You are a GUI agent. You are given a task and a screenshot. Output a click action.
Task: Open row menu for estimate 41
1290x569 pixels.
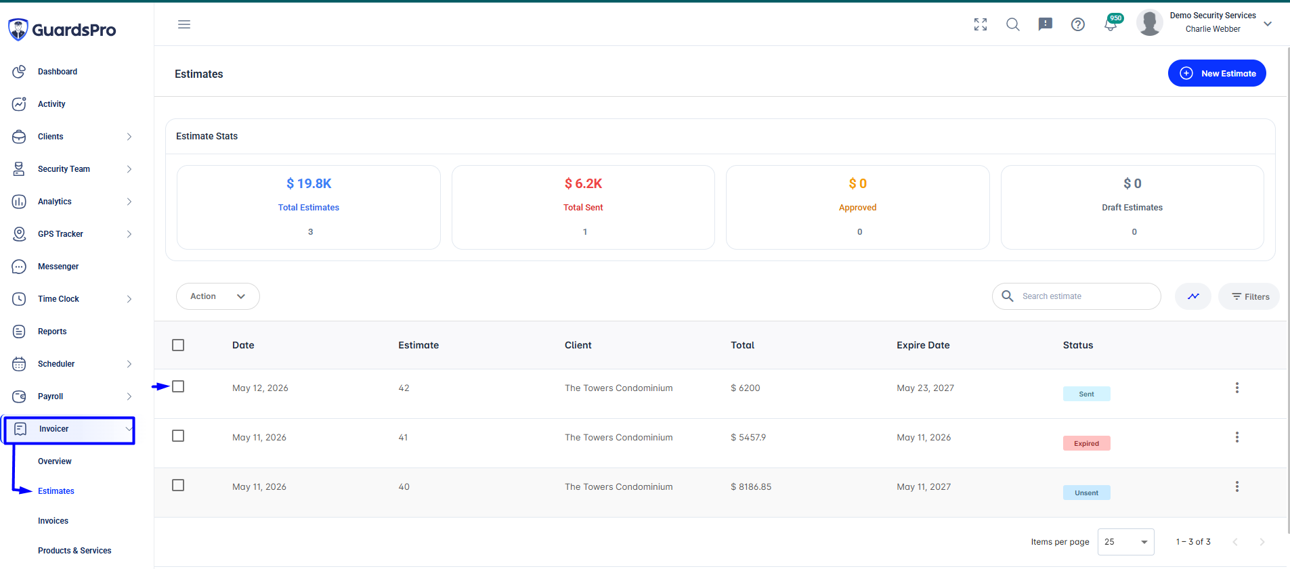point(1237,437)
